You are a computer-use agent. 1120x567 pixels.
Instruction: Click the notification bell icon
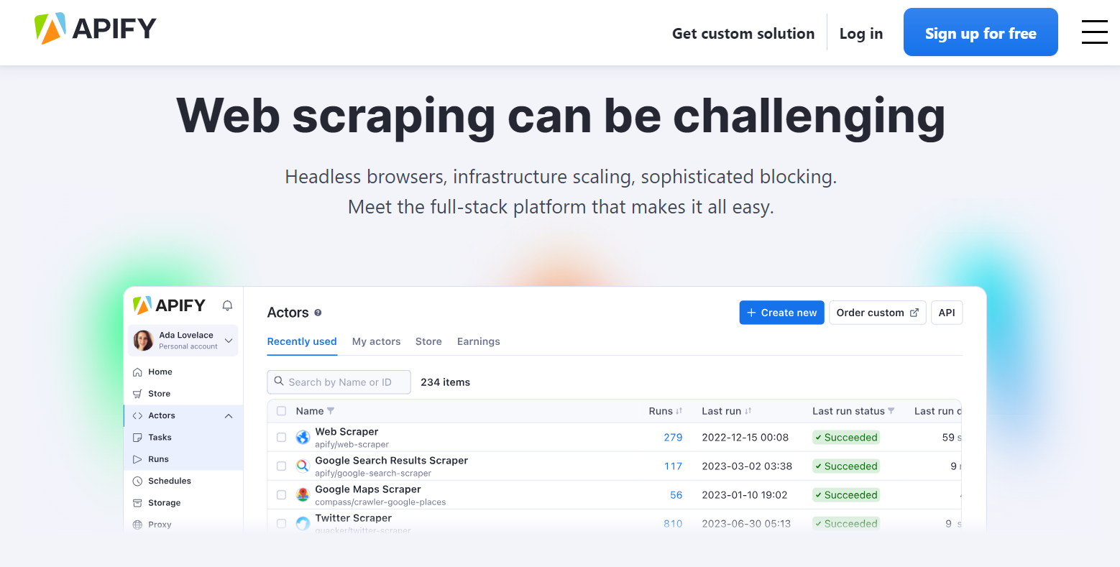click(227, 305)
